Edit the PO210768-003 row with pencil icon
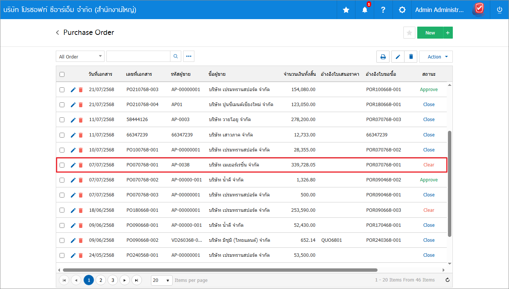This screenshot has width=509, height=289. (73, 90)
